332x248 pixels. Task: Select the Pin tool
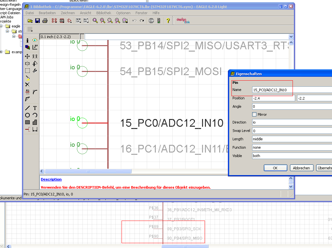[x=27, y=129]
